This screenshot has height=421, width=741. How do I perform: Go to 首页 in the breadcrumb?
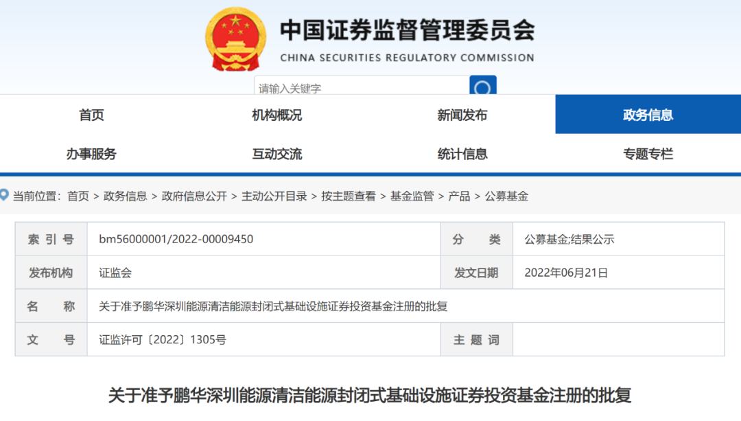click(x=78, y=196)
